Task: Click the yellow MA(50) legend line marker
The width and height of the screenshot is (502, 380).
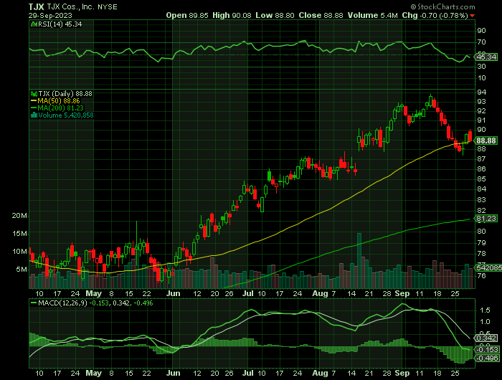Action: [34, 101]
